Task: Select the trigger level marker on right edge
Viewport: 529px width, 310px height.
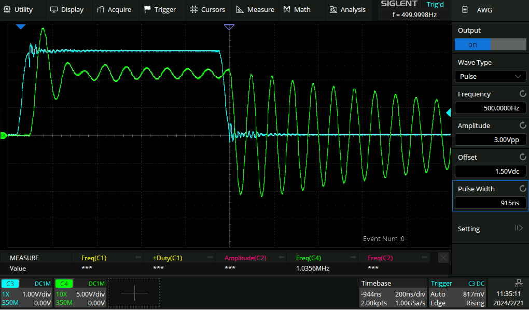Action: tap(449, 112)
